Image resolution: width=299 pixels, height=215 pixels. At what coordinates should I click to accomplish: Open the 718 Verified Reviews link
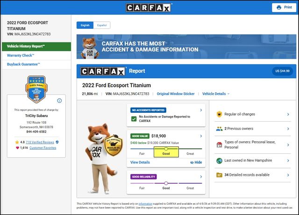[40, 142]
